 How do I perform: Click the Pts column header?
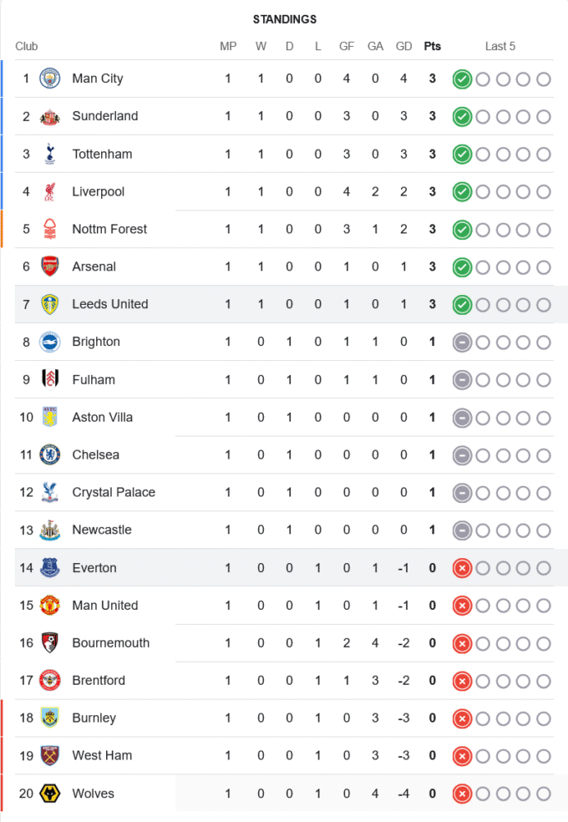432,46
